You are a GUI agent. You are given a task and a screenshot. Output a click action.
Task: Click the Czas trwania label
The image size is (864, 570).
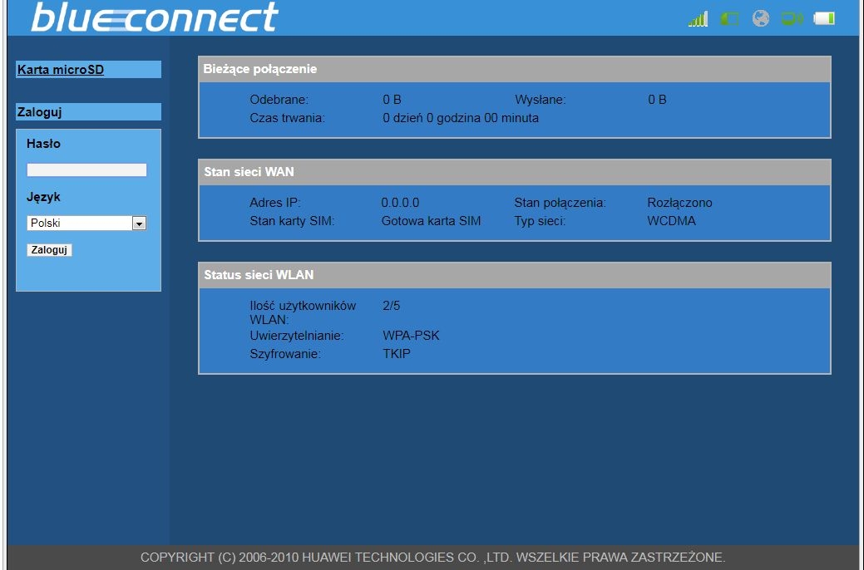coord(287,118)
